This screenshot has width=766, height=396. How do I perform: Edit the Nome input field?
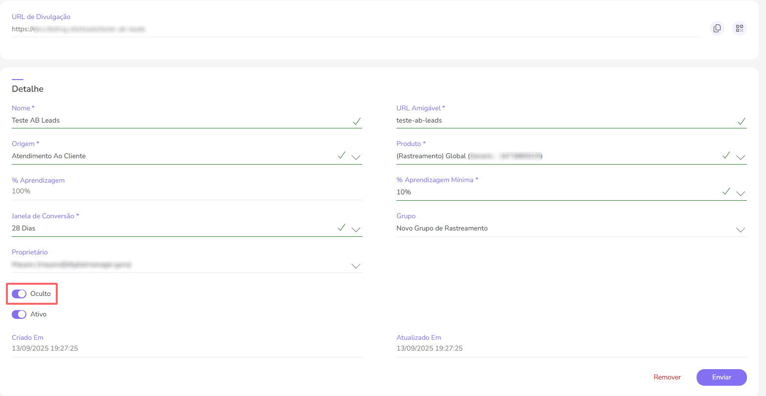click(x=176, y=121)
